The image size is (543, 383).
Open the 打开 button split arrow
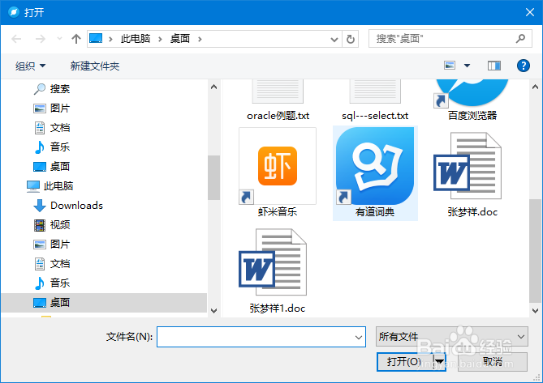[439, 362]
